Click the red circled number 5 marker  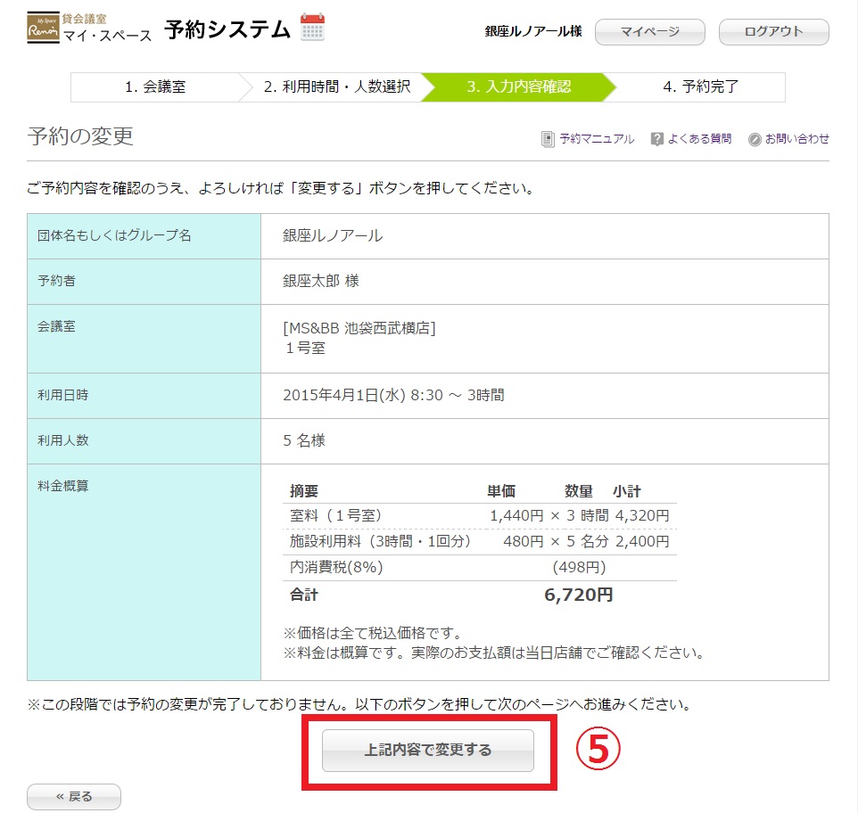[x=596, y=751]
